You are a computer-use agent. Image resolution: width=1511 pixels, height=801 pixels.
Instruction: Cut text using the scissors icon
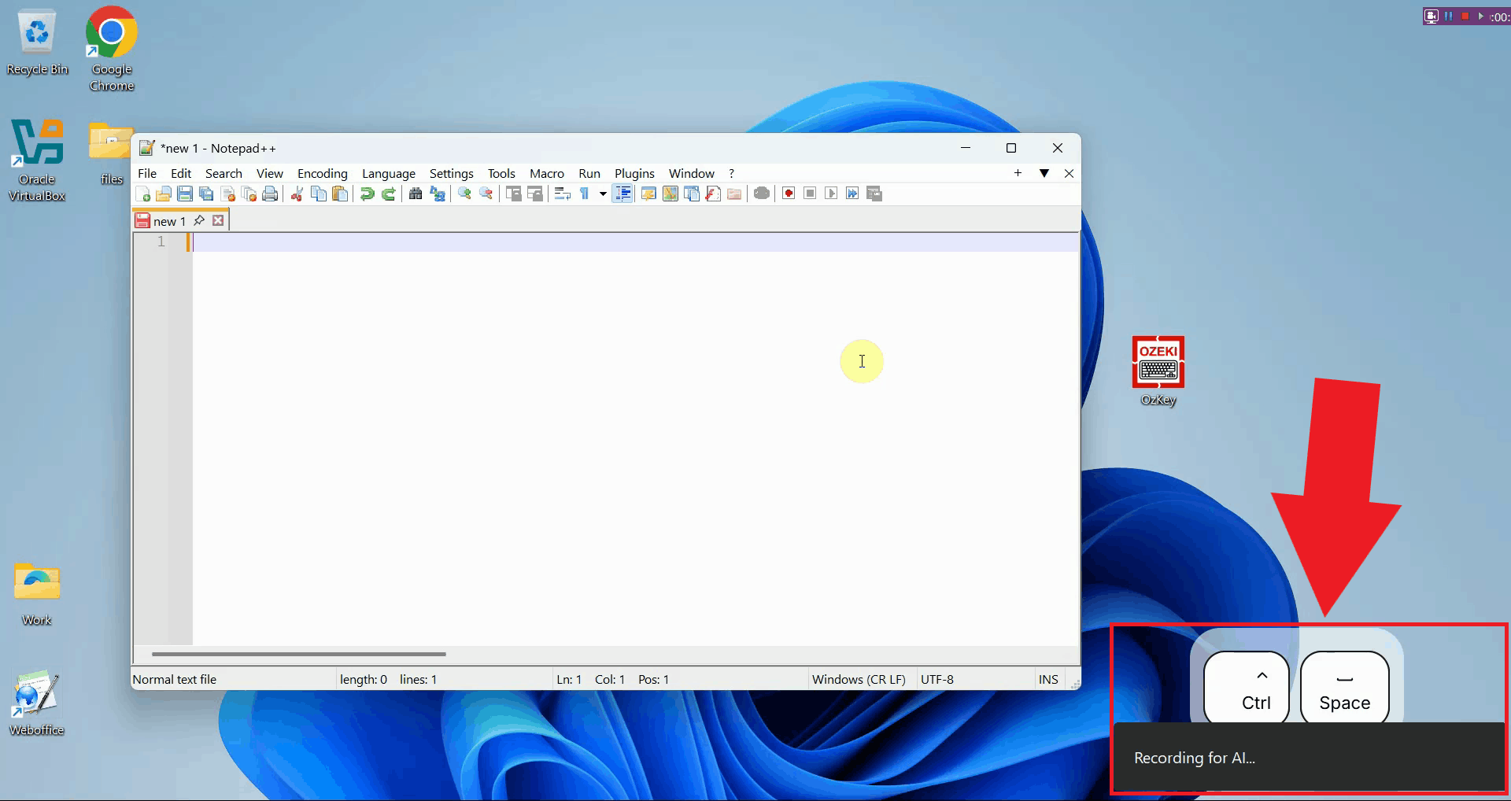point(297,194)
